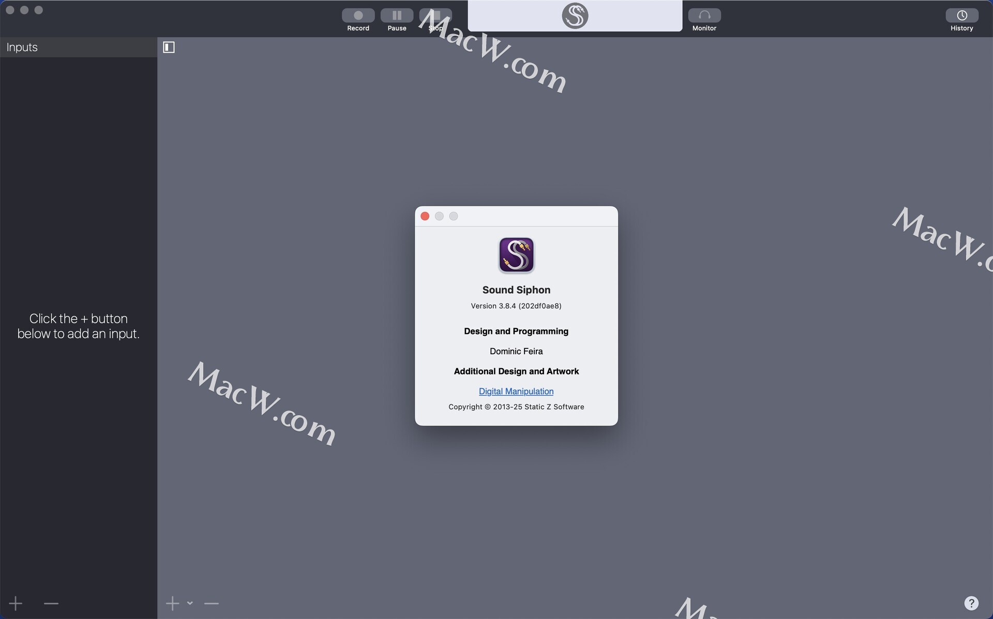Open help with the question mark
Image resolution: width=993 pixels, height=619 pixels.
tap(971, 603)
